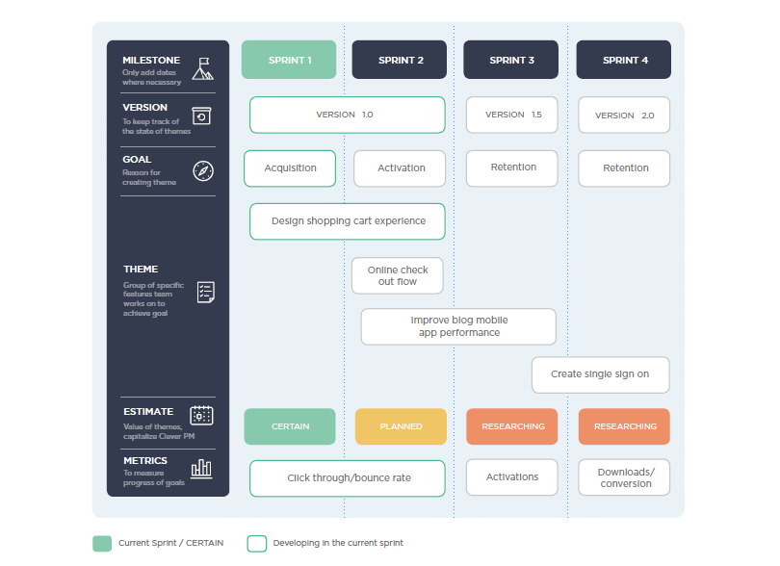
Task: Open the Version 1.5 card
Action: tap(512, 115)
